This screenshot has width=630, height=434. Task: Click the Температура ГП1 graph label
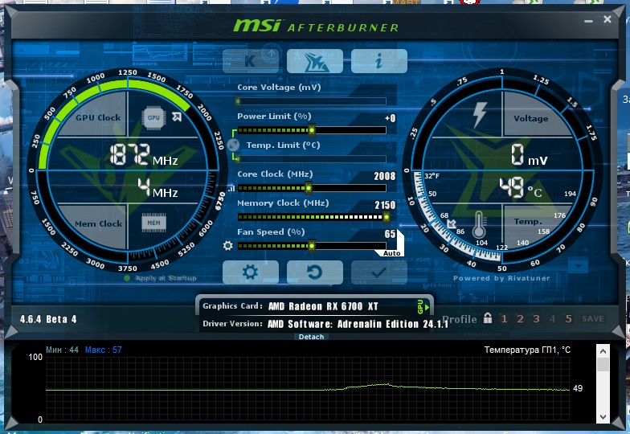[527, 350]
